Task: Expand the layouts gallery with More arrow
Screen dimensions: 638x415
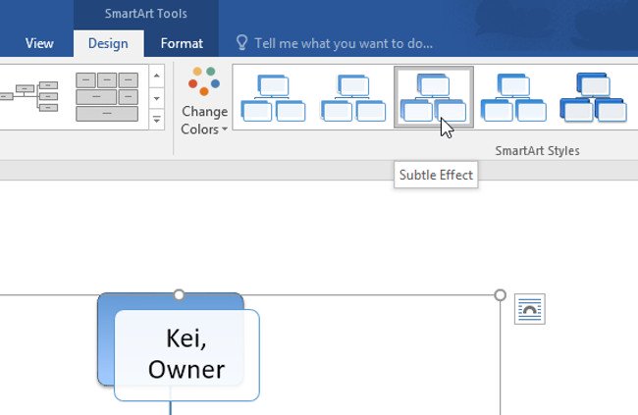Action: pos(156,120)
